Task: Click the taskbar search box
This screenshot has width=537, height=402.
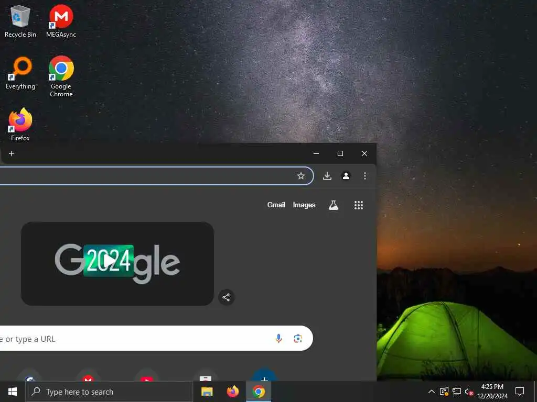Action: (x=109, y=392)
